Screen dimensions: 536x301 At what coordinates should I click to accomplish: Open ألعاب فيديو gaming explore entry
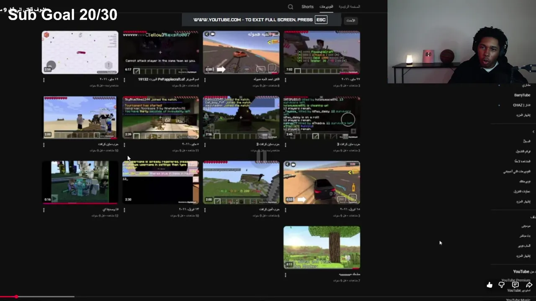pos(524,246)
